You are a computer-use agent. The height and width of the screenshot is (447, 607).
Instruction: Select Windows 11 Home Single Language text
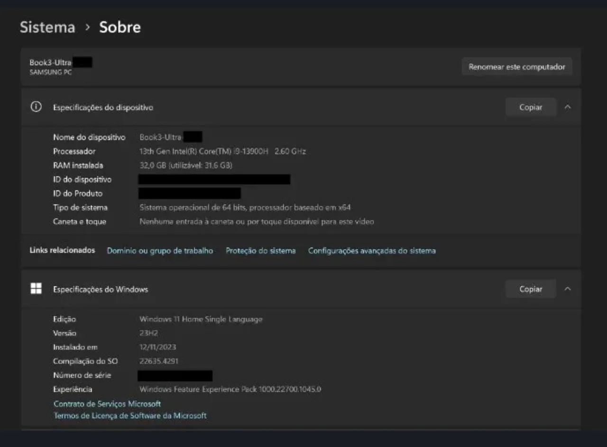point(201,319)
